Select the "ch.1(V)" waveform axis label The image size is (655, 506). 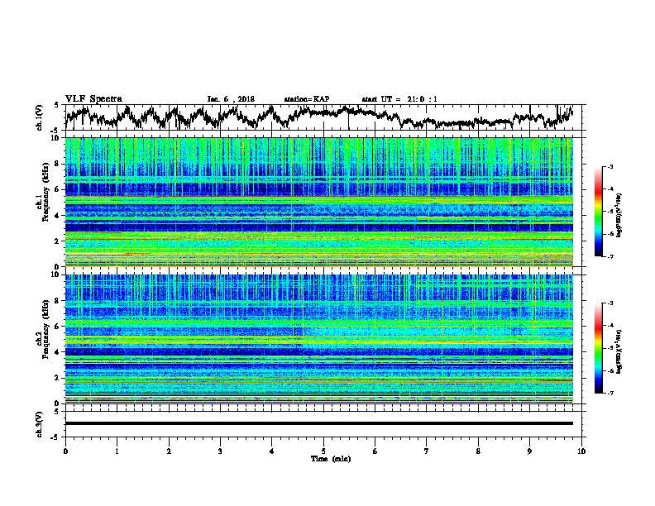[39, 117]
